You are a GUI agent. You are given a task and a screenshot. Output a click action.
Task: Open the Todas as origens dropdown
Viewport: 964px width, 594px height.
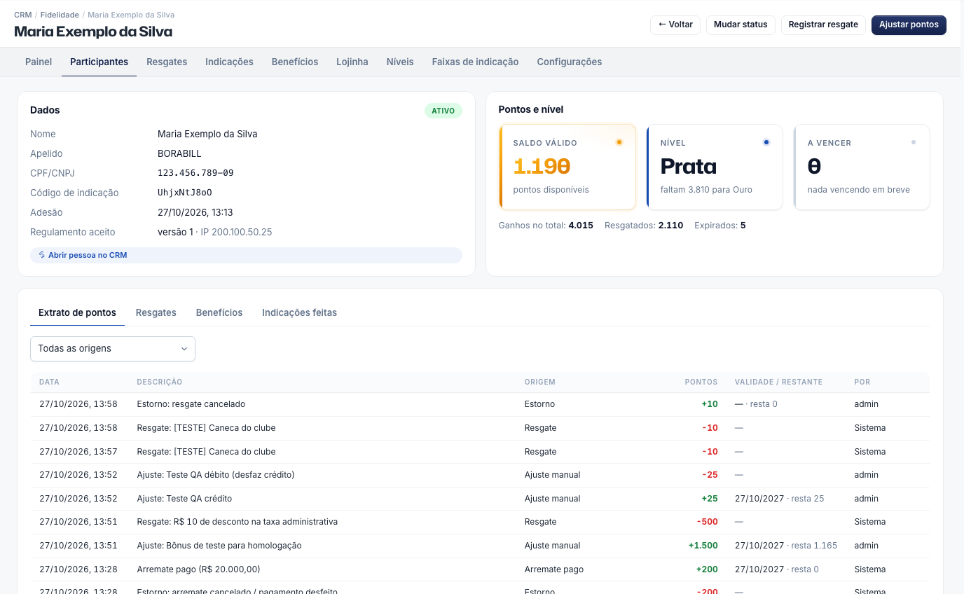[x=113, y=349]
